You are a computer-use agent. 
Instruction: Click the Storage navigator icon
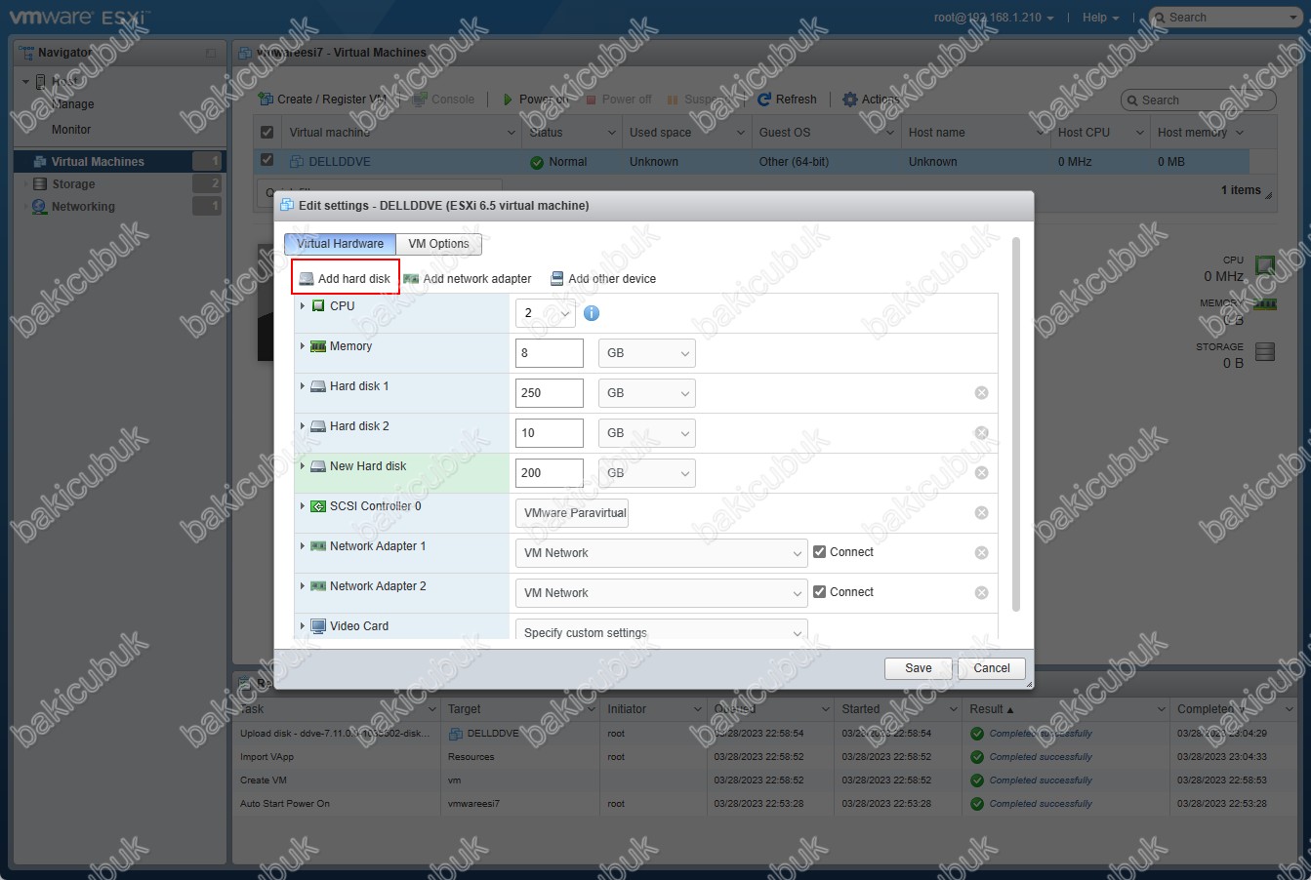[x=40, y=183]
